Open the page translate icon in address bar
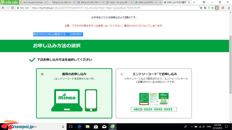This screenshot has height=130, width=232. click(x=205, y=8)
